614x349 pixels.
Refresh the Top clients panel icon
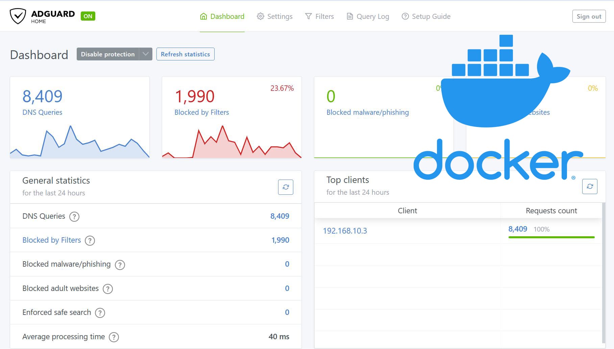pos(590,186)
